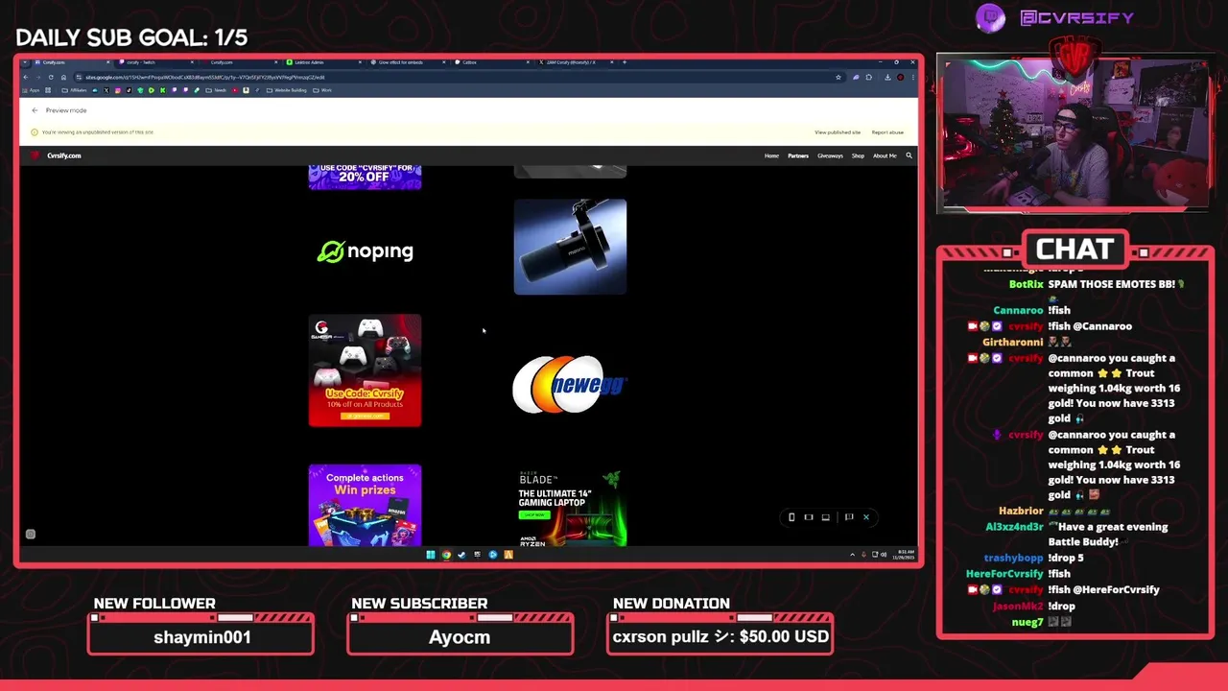The height and width of the screenshot is (691, 1228).
Task: Click the Cvrsify.com site title
Action: (x=64, y=155)
